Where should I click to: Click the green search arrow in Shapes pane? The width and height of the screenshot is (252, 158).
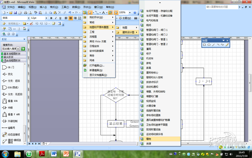click(23, 49)
